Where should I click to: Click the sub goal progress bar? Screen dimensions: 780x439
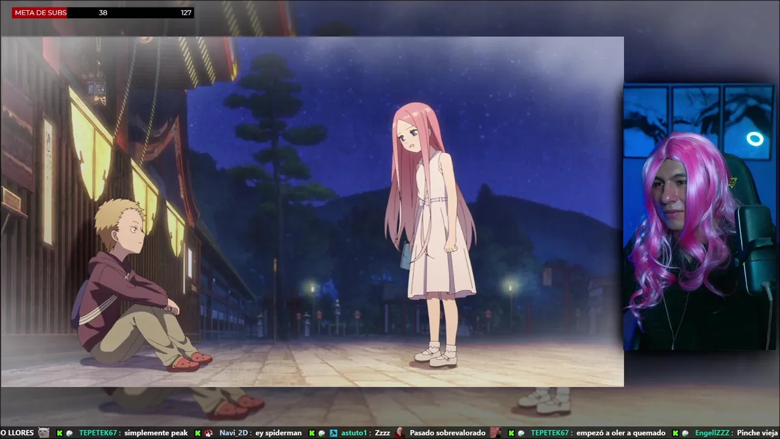coord(103,12)
